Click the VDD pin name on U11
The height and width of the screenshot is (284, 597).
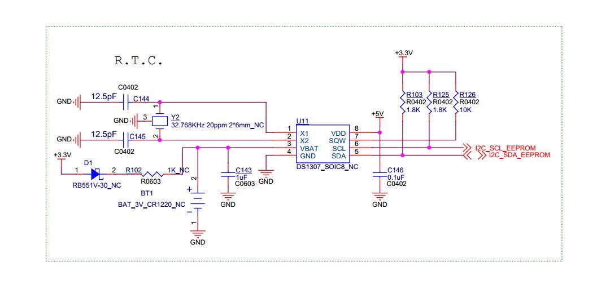click(x=338, y=134)
